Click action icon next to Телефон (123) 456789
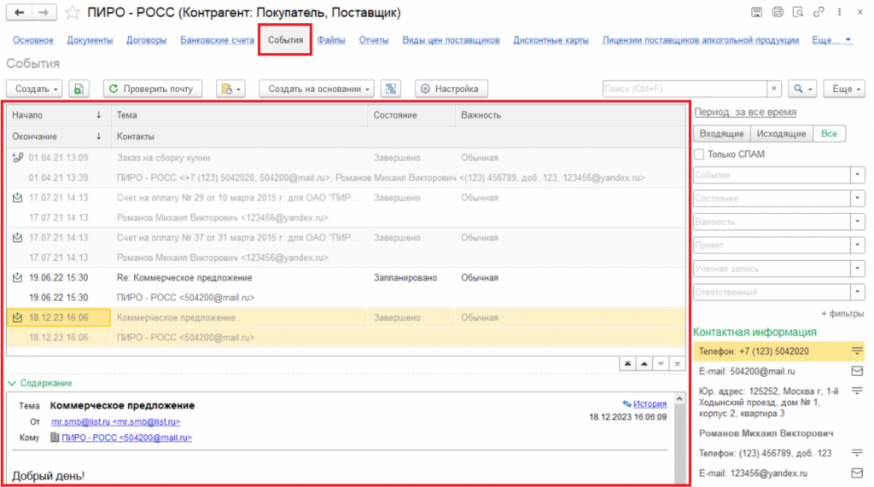 (x=857, y=453)
